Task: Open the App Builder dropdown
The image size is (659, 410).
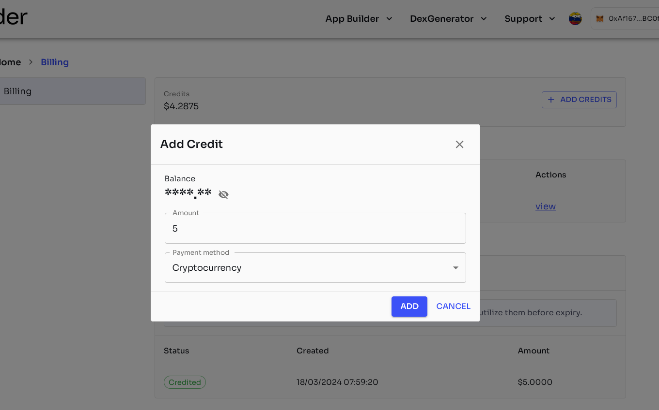Action: coord(359,18)
